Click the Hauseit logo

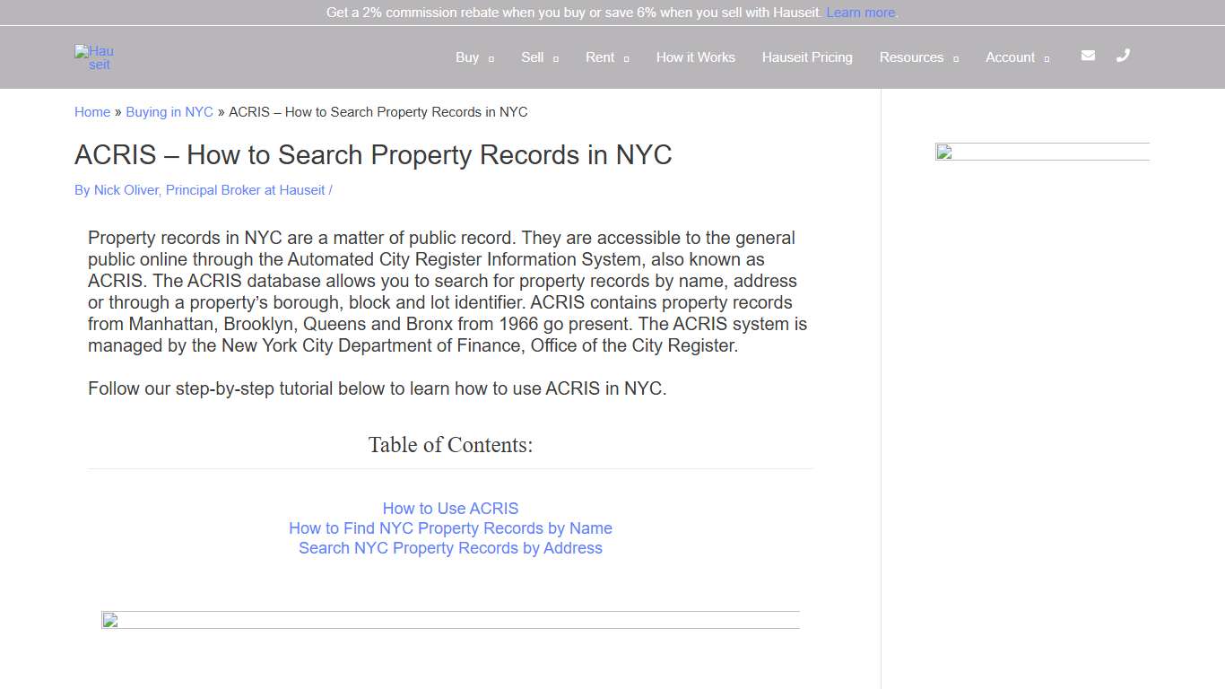93,57
